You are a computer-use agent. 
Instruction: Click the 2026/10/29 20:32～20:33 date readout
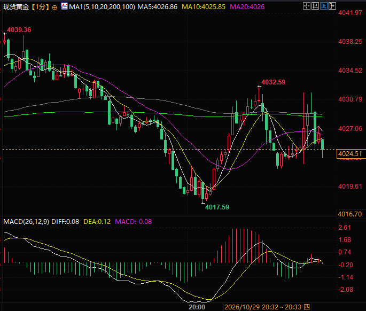tap(267, 307)
